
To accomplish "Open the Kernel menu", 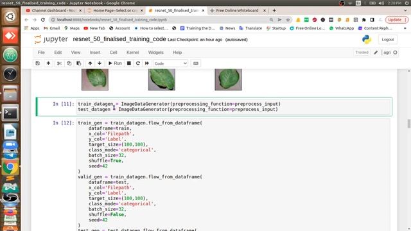I will click(133, 53).
